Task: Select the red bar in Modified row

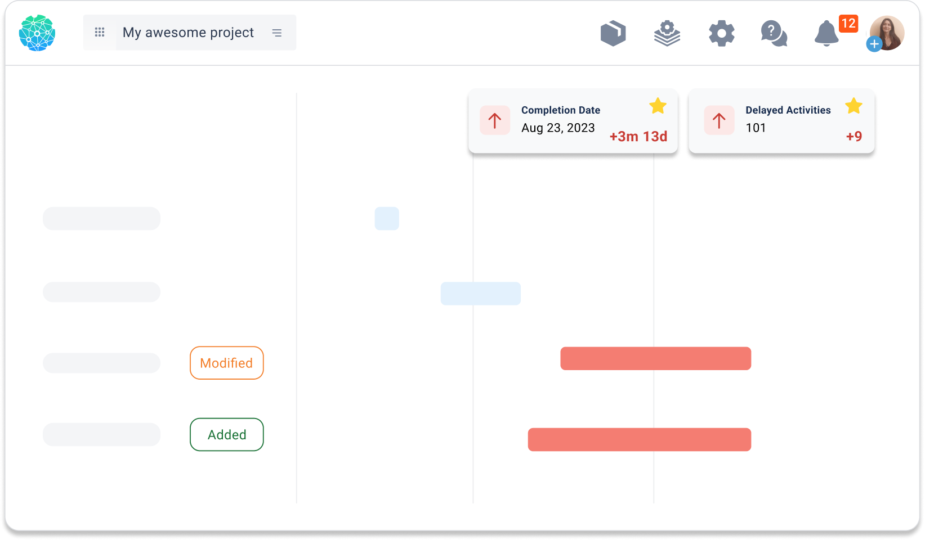Action: [655, 358]
